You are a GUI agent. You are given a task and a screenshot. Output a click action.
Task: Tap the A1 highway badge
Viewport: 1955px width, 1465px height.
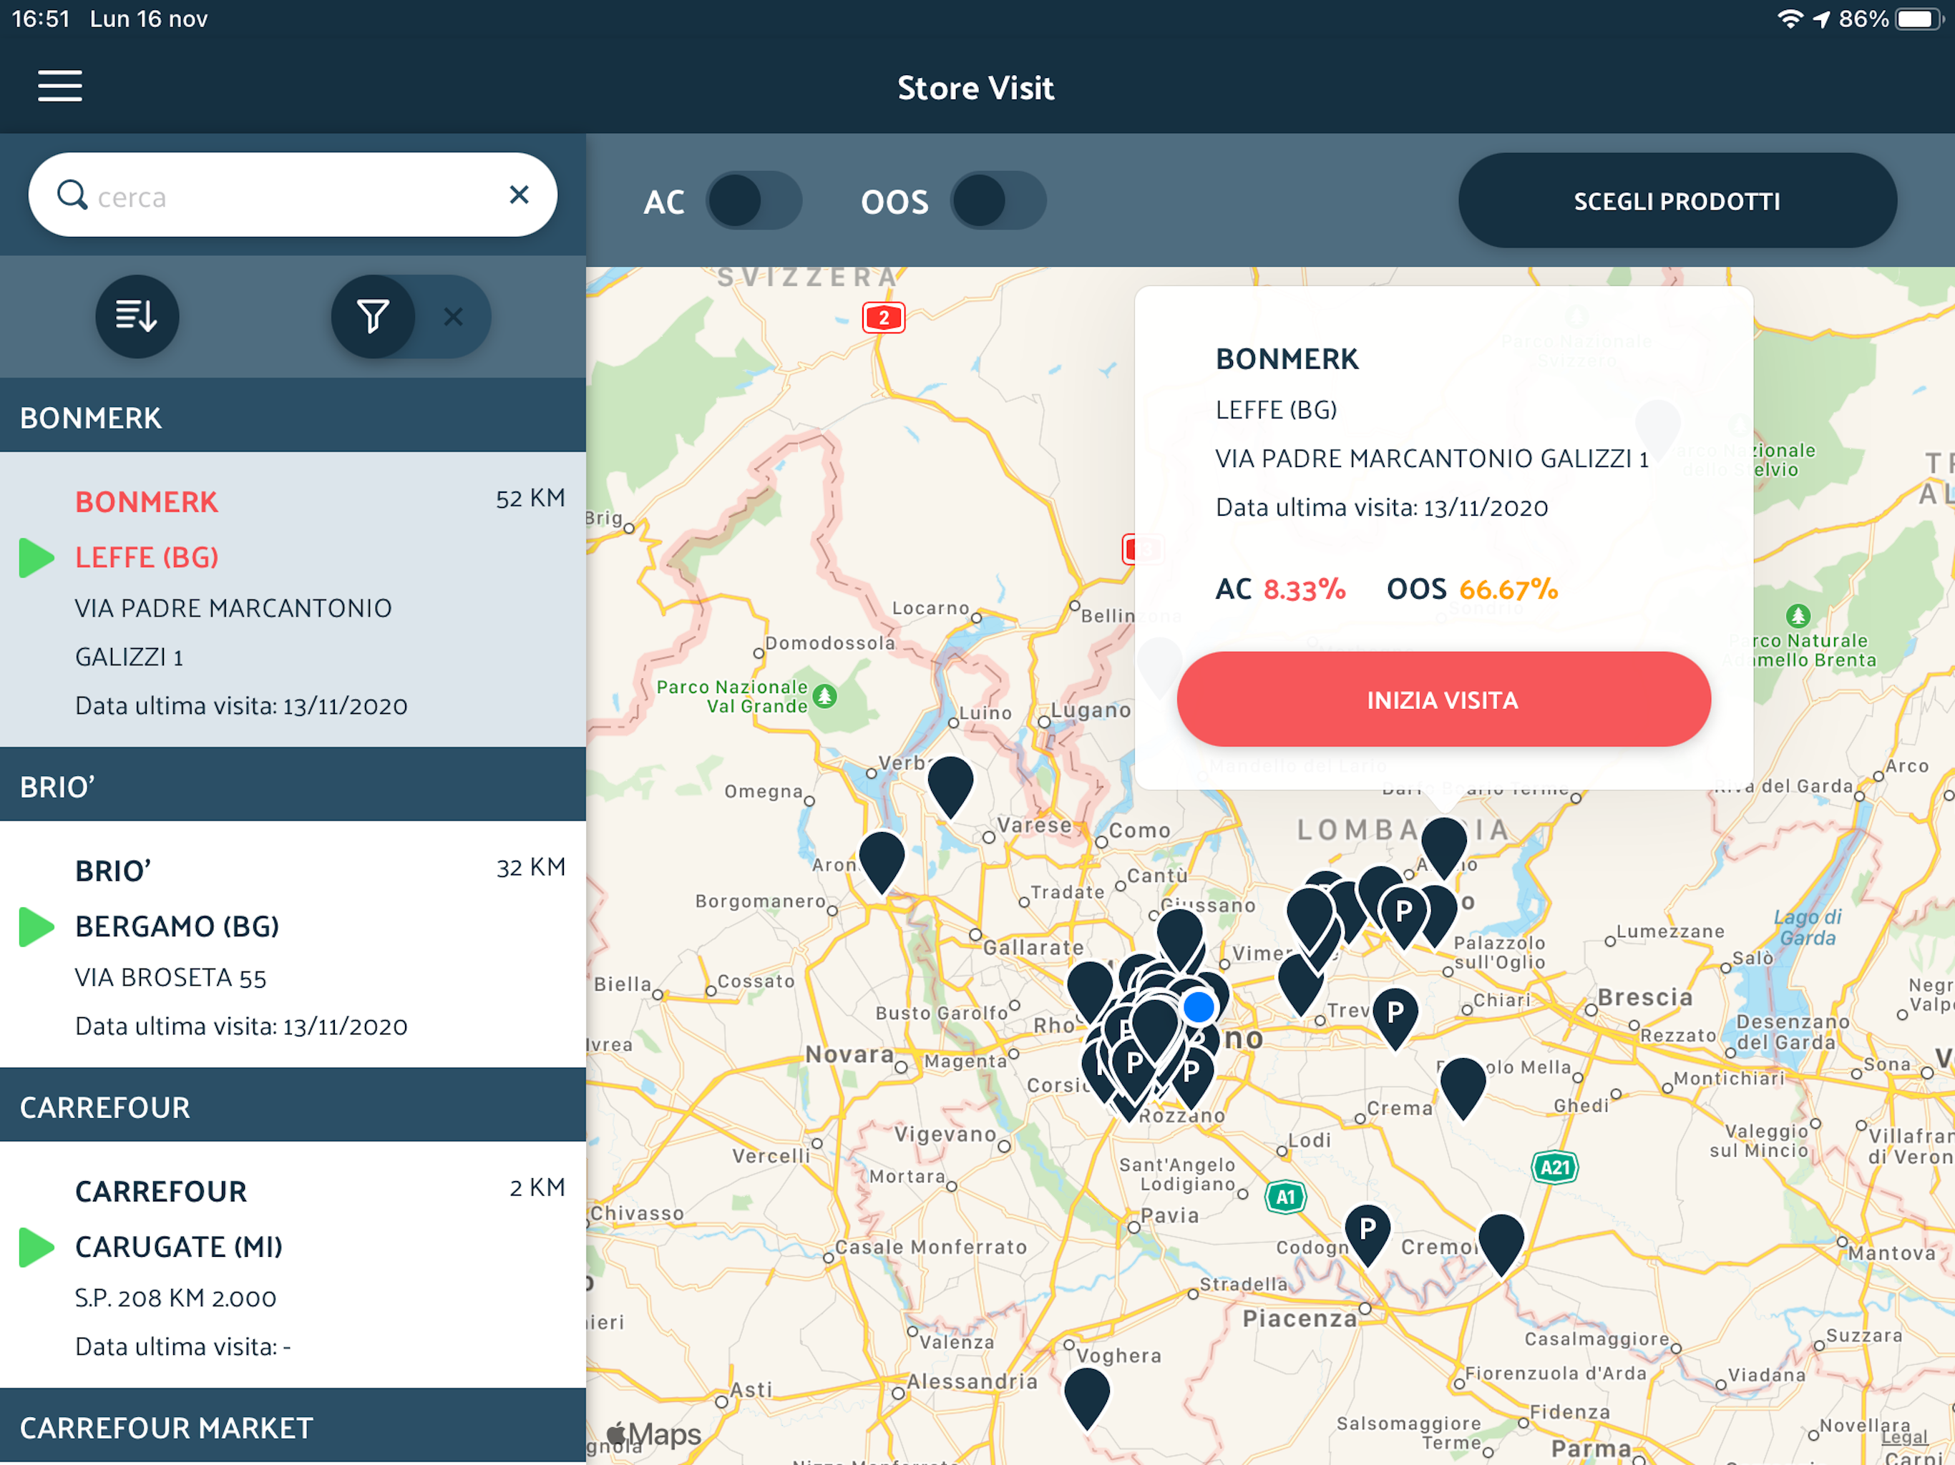click(1285, 1197)
